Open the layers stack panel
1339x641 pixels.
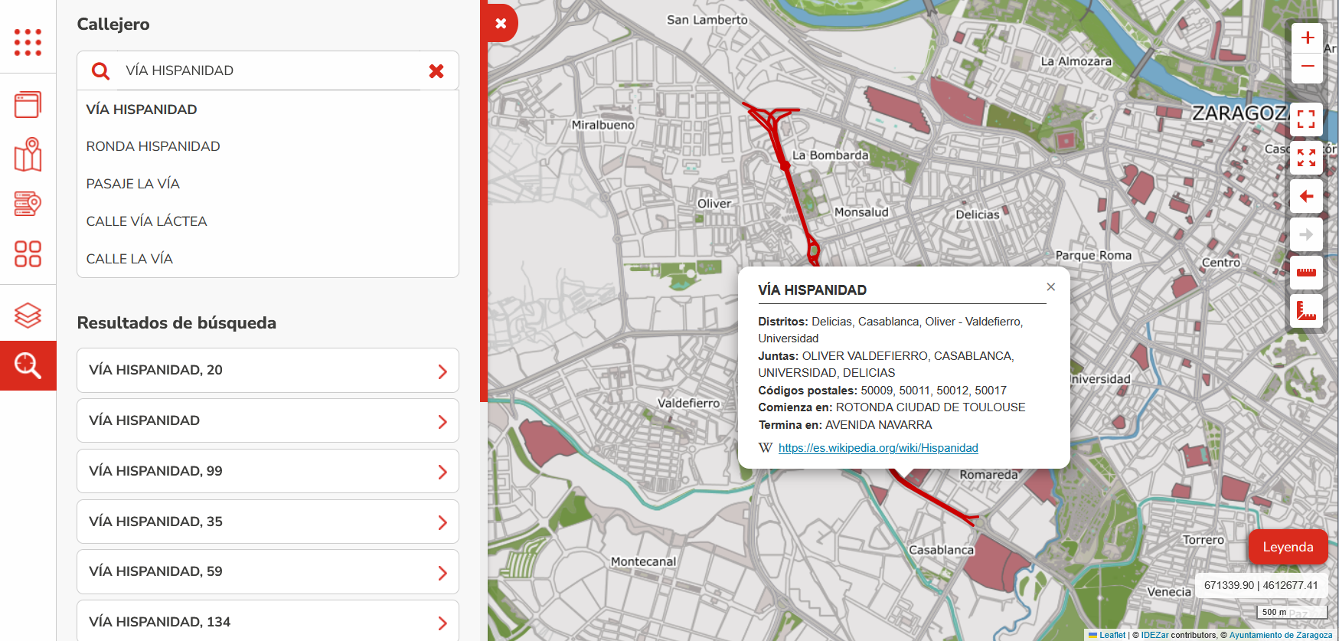click(28, 315)
